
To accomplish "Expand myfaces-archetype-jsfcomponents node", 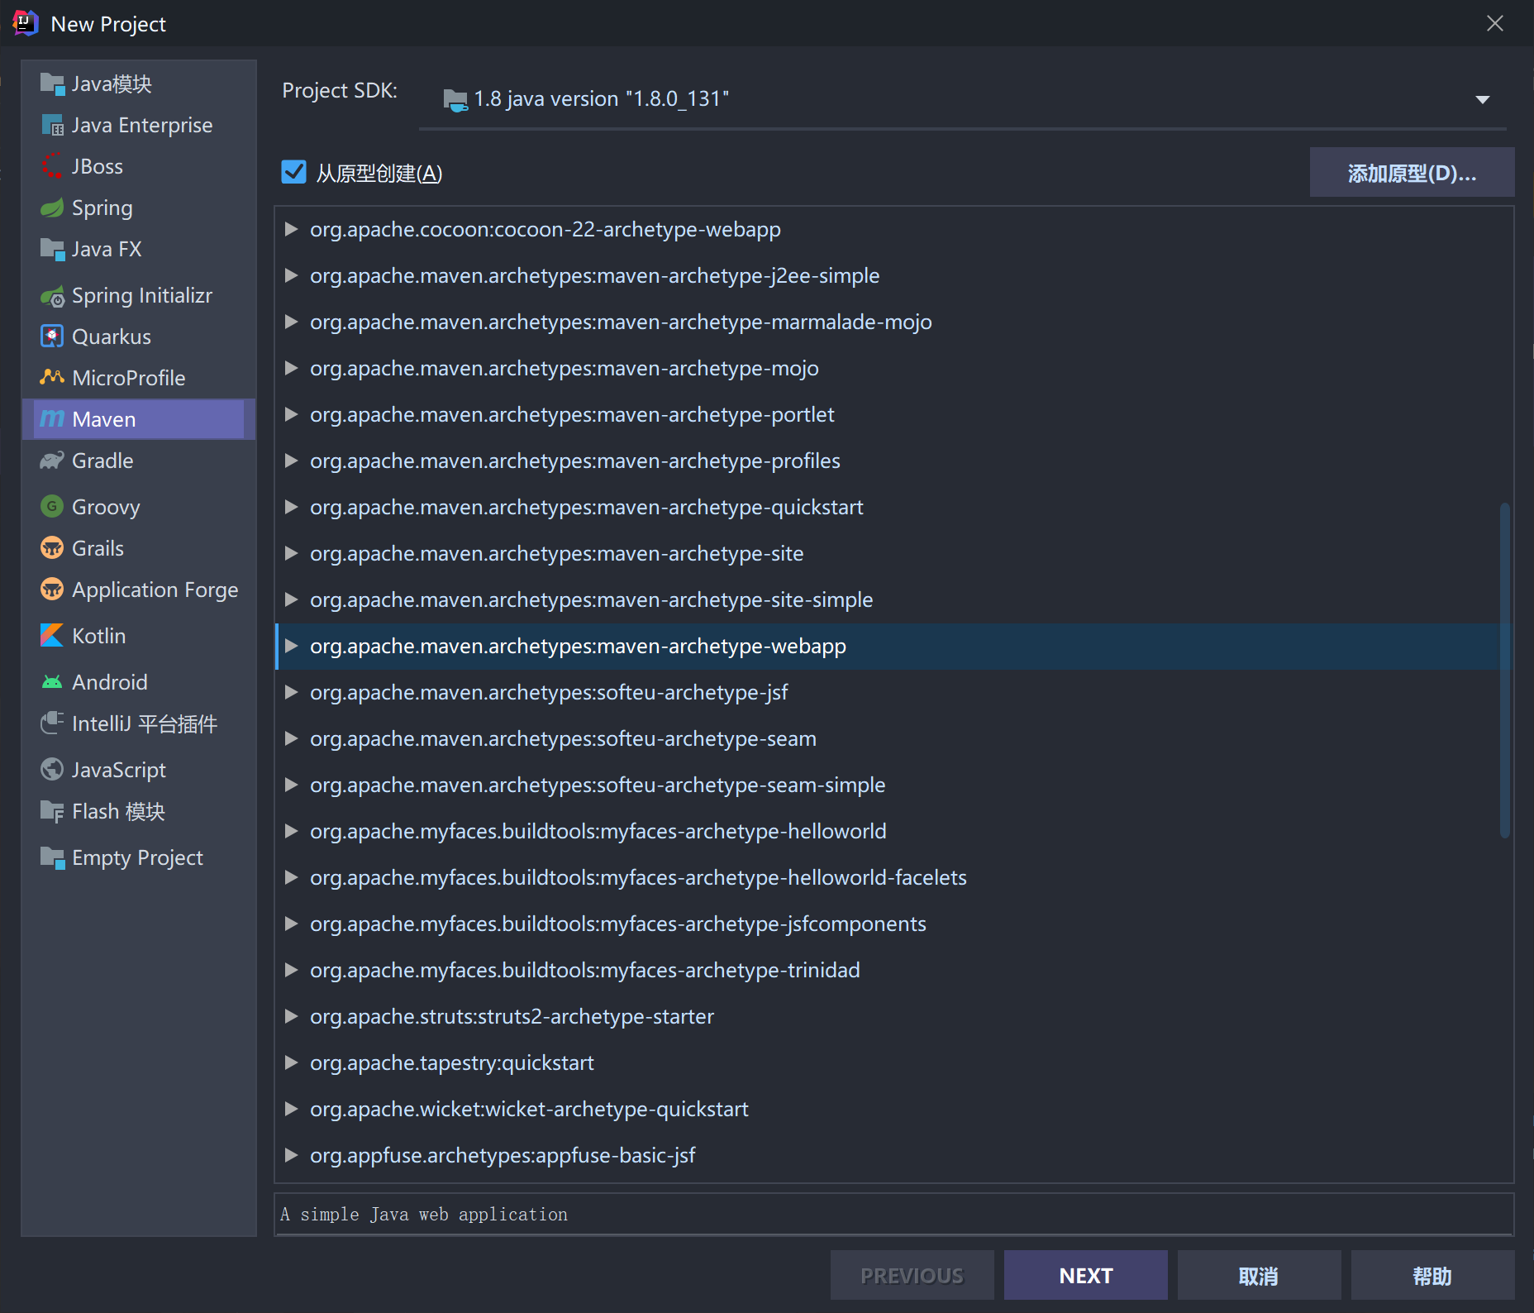I will (291, 924).
